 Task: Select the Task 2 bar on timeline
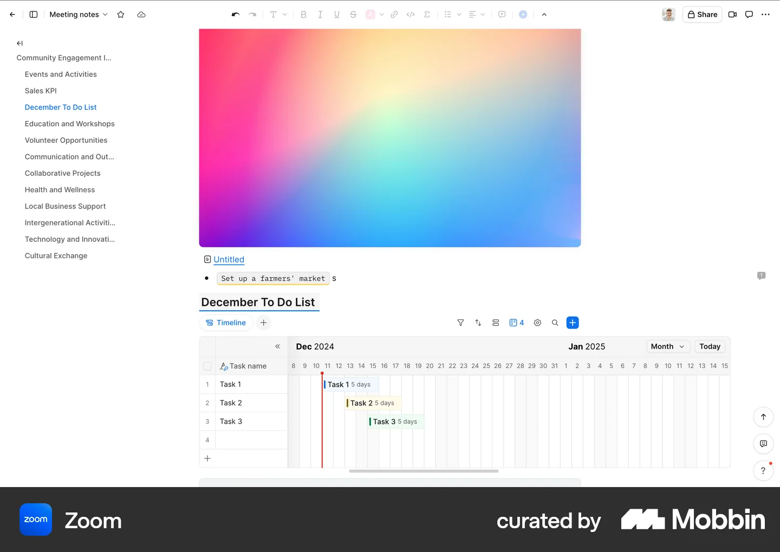(x=373, y=403)
